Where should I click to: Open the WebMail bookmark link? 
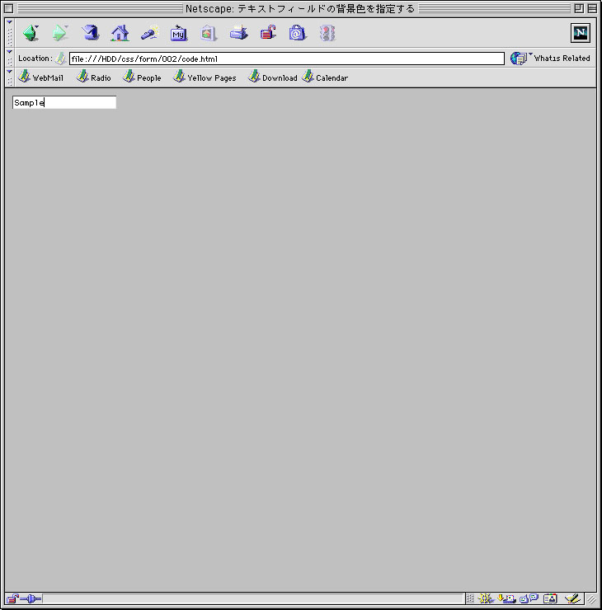pos(41,77)
